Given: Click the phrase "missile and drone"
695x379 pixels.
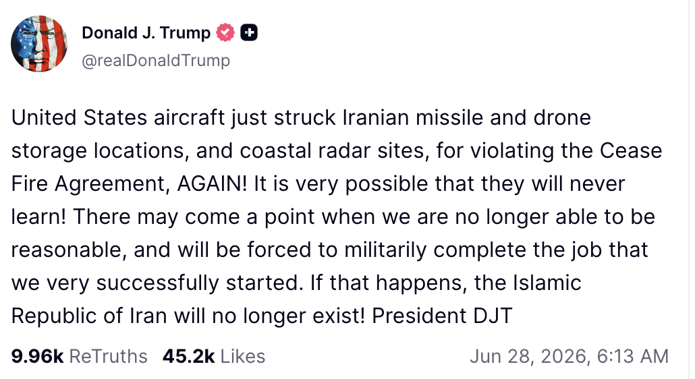Looking at the screenshot, I should tap(503, 118).
